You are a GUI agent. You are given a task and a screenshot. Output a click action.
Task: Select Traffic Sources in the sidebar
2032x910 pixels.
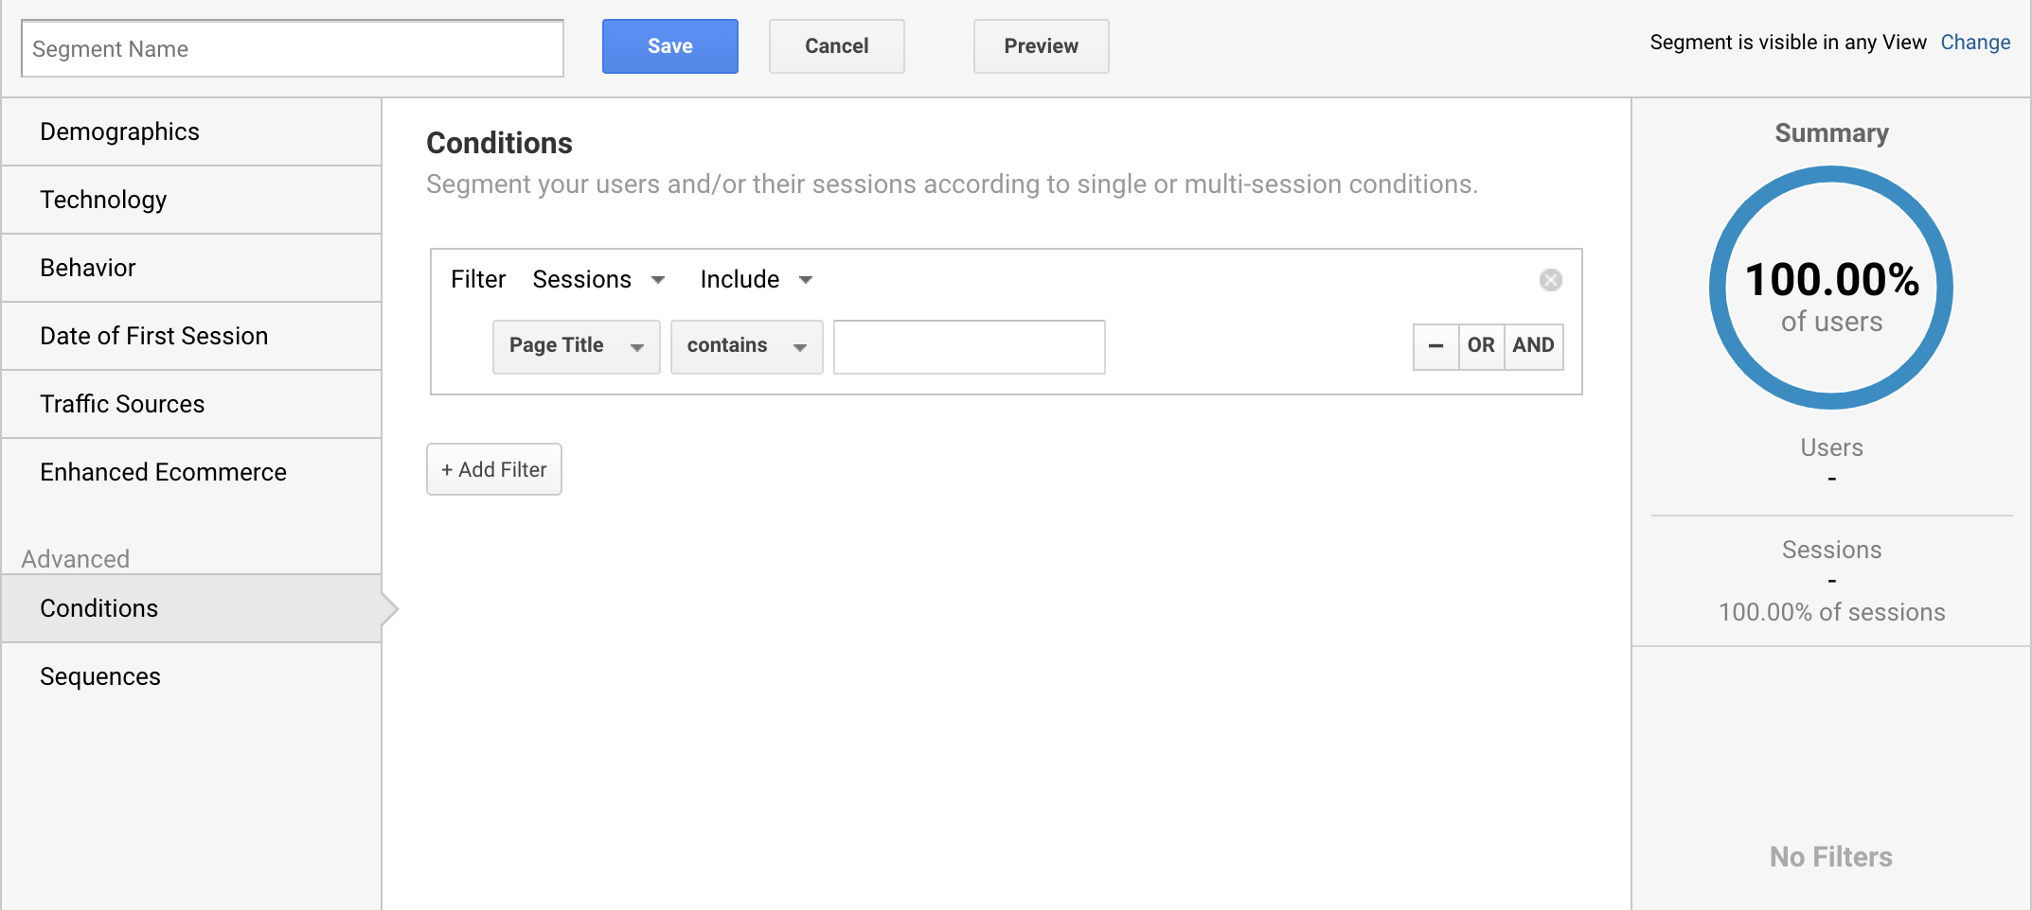click(x=122, y=404)
